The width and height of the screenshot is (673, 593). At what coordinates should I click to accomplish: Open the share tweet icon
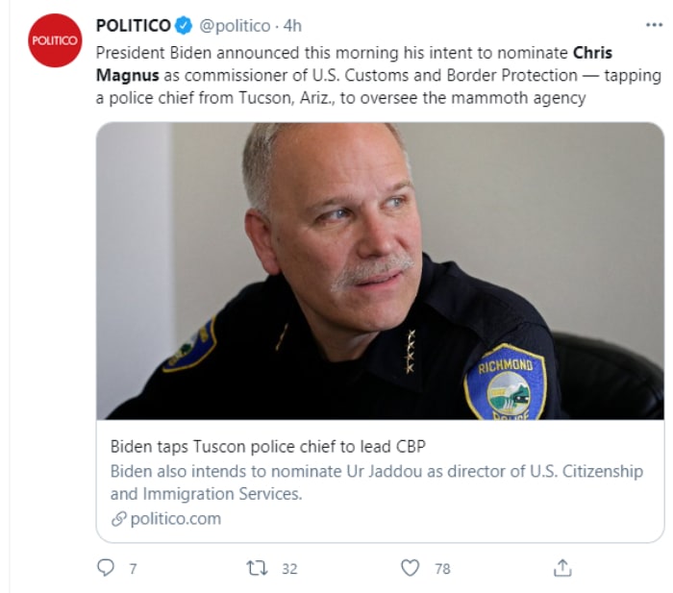(563, 568)
